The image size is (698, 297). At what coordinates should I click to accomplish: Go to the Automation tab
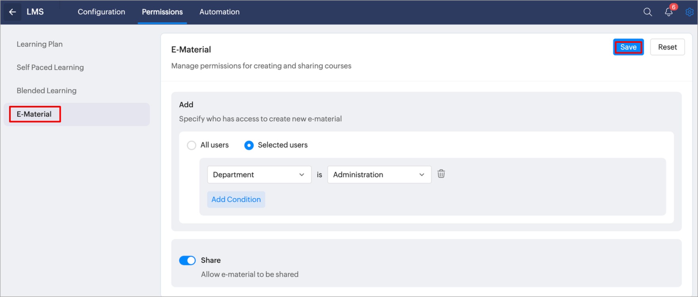click(219, 12)
